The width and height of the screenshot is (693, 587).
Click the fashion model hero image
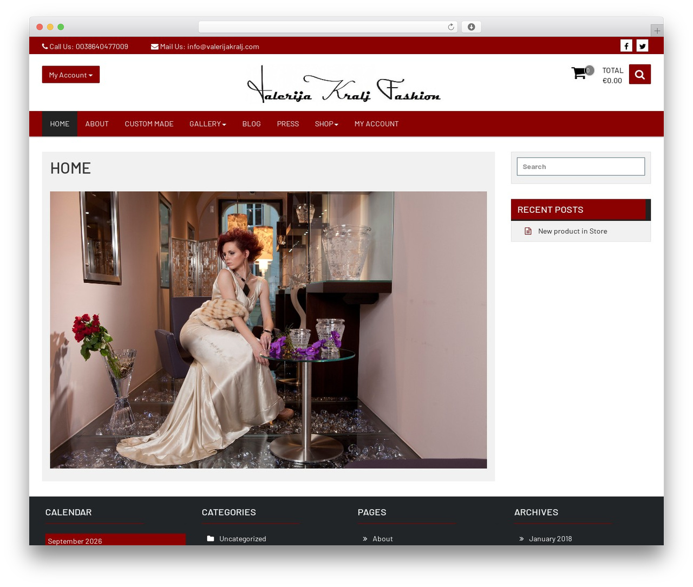point(269,330)
